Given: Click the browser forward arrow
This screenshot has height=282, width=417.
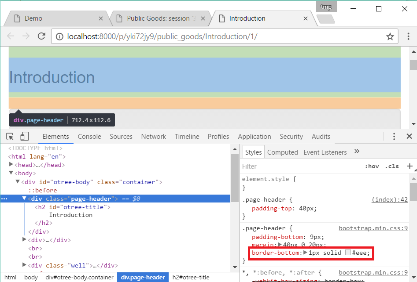Looking at the screenshot, I should pos(26,36).
